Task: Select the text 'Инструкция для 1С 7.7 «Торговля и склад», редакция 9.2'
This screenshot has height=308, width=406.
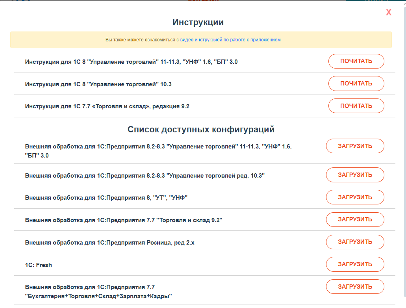Action: point(107,106)
